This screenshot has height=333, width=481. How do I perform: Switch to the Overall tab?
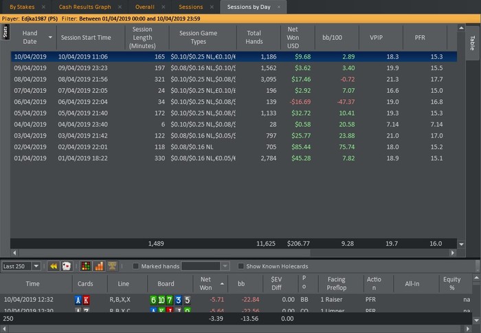tap(145, 7)
